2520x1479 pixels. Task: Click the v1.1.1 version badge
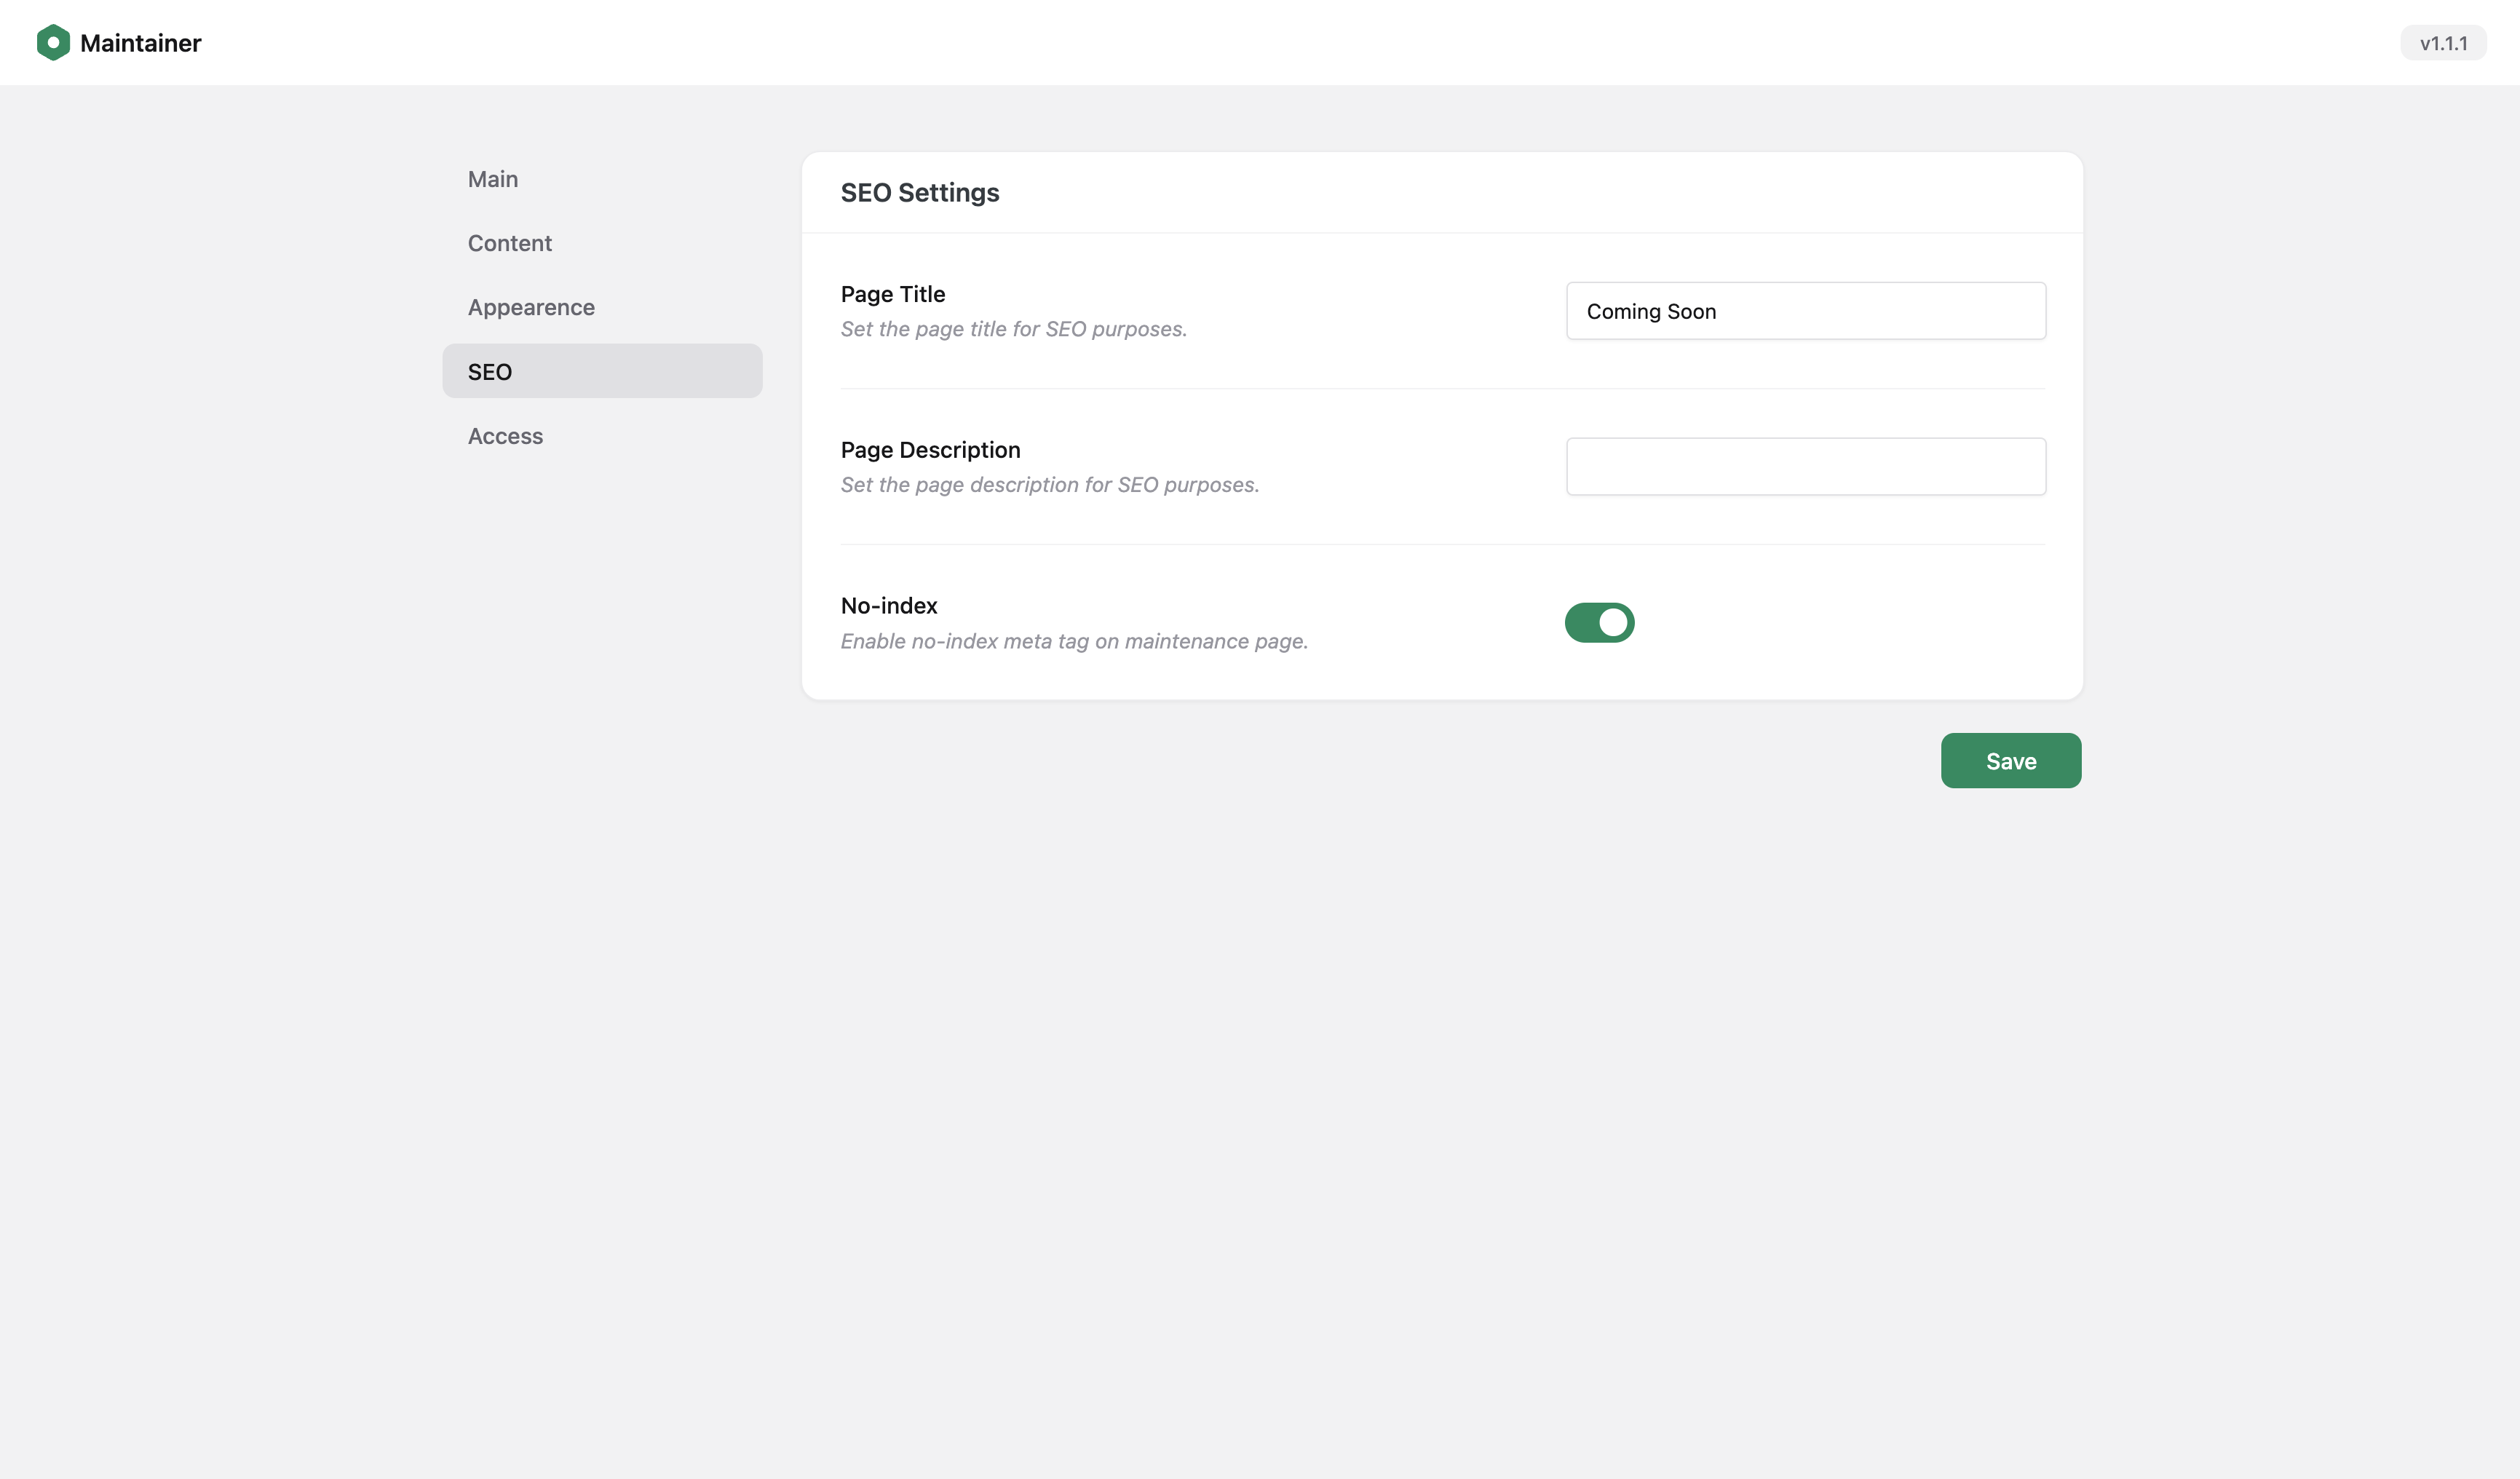click(x=2442, y=43)
